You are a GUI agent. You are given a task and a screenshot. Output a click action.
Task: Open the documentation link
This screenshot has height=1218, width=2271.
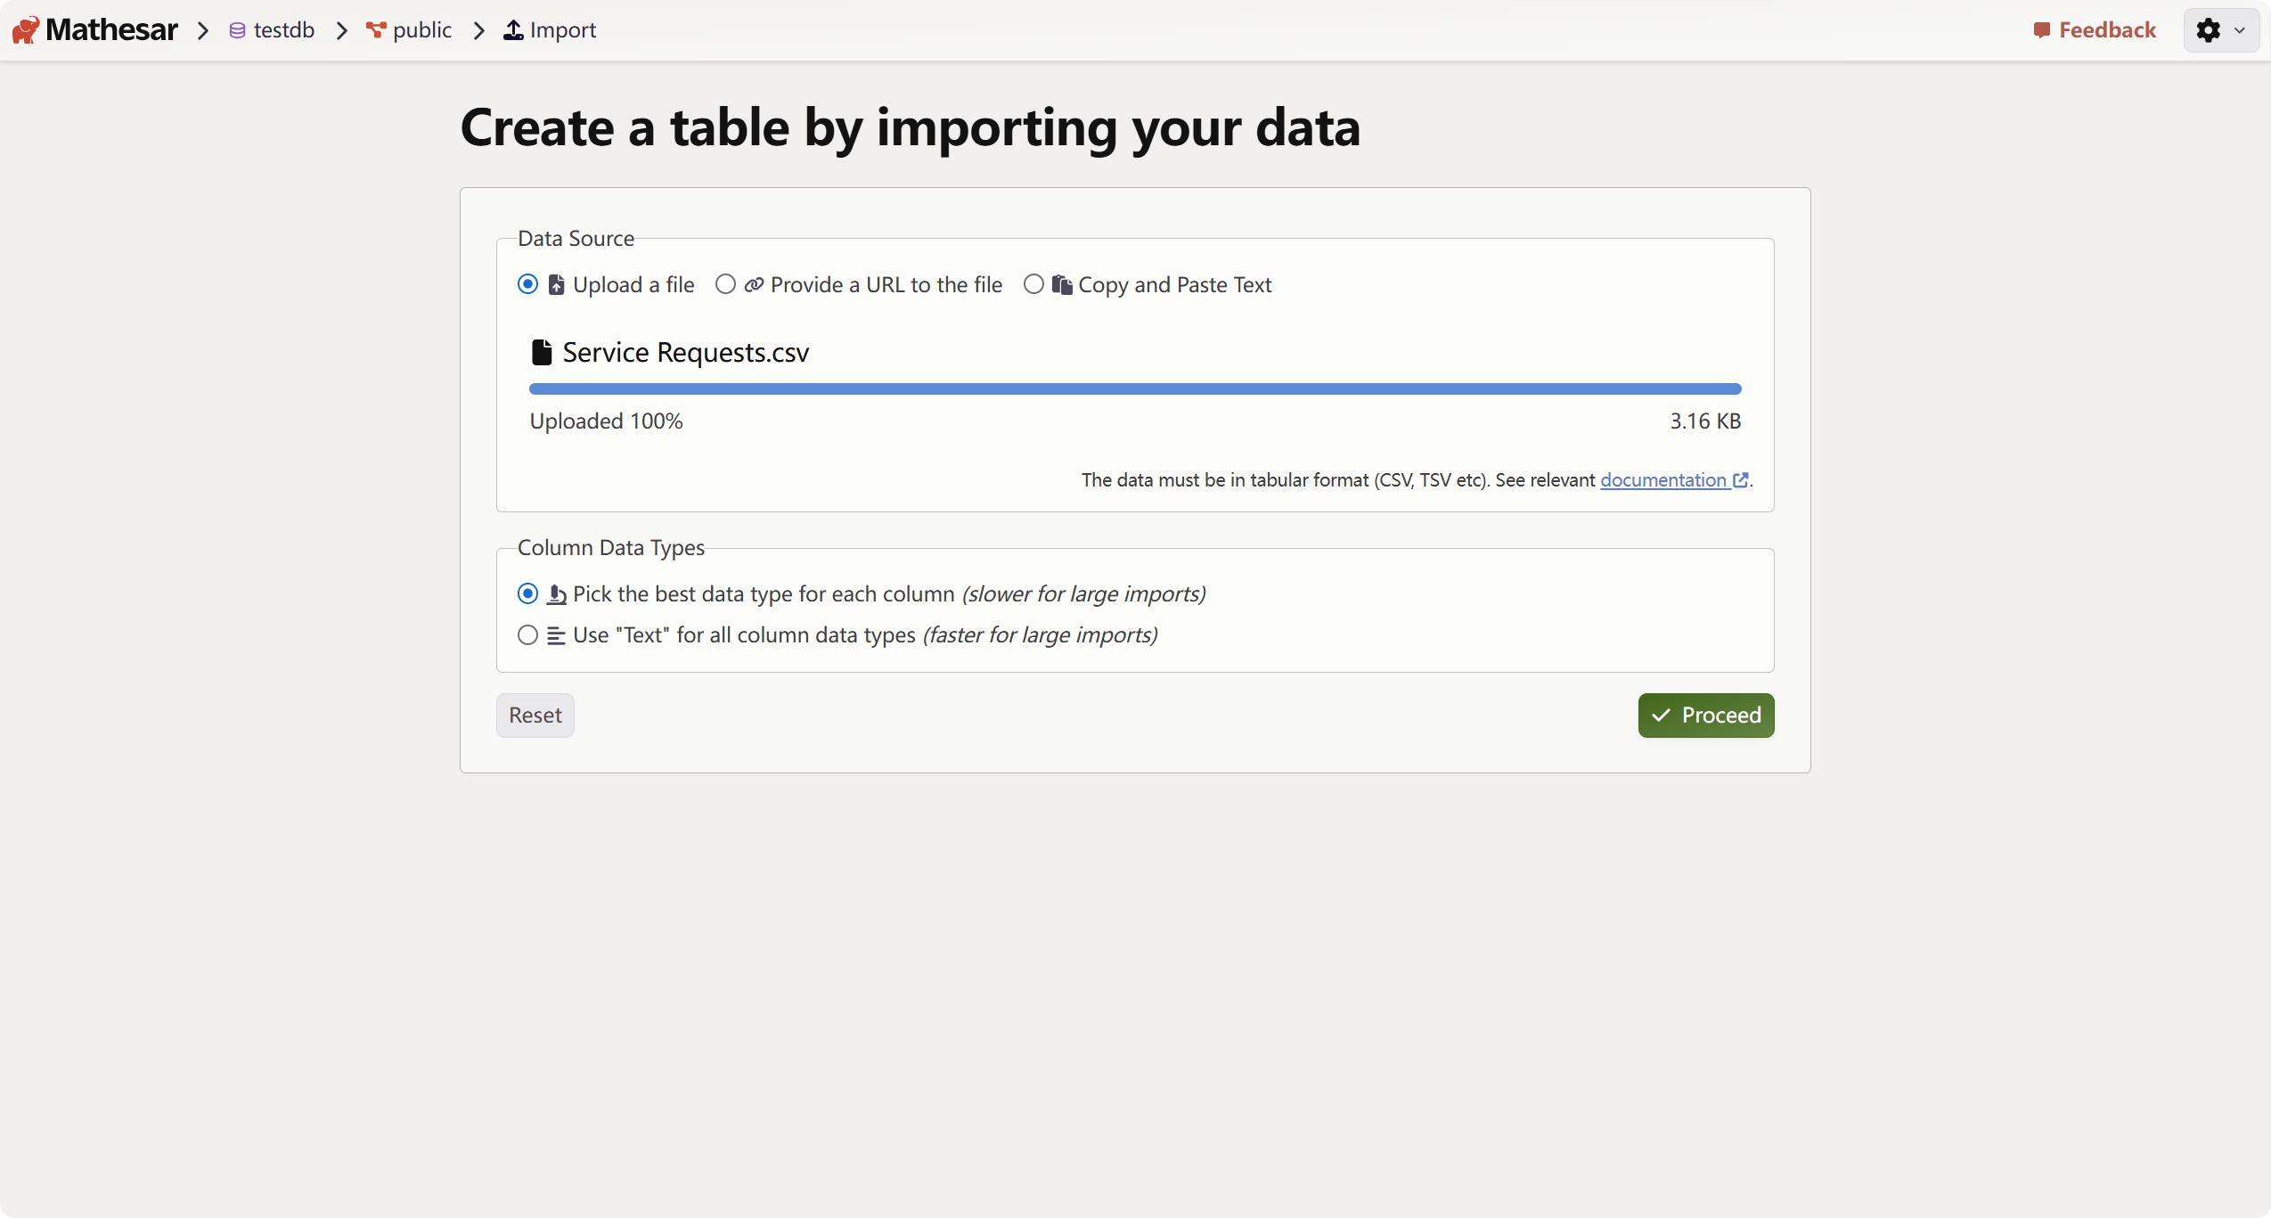point(1662,480)
